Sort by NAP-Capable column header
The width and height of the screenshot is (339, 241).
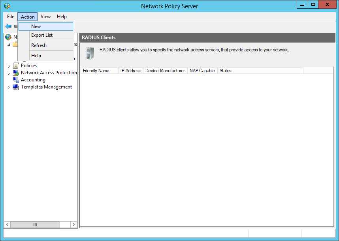[202, 71]
